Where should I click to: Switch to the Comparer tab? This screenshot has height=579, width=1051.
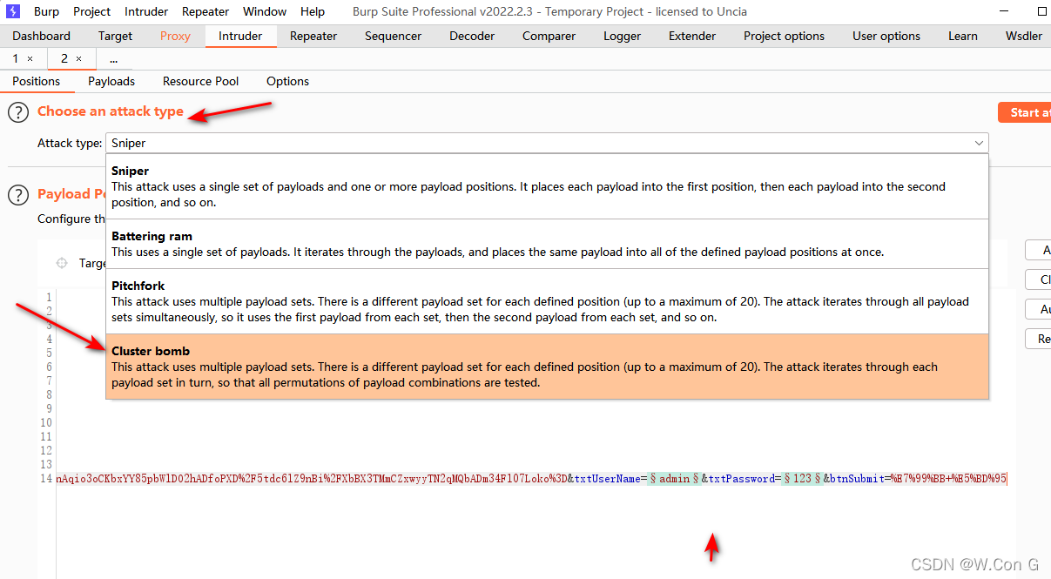pyautogui.click(x=549, y=36)
